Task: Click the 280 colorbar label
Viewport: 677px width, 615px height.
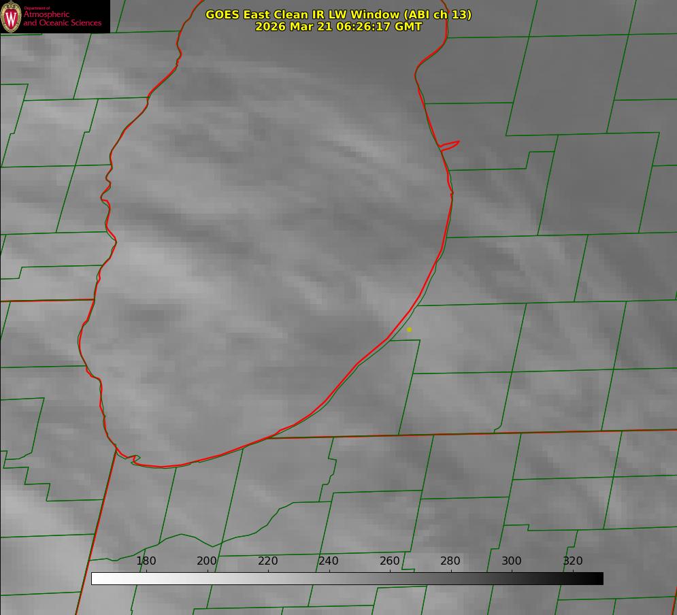Action: tap(450, 561)
